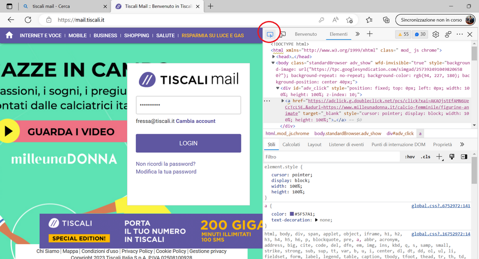Switch to tiscali mail - Cerca tab

65,6
